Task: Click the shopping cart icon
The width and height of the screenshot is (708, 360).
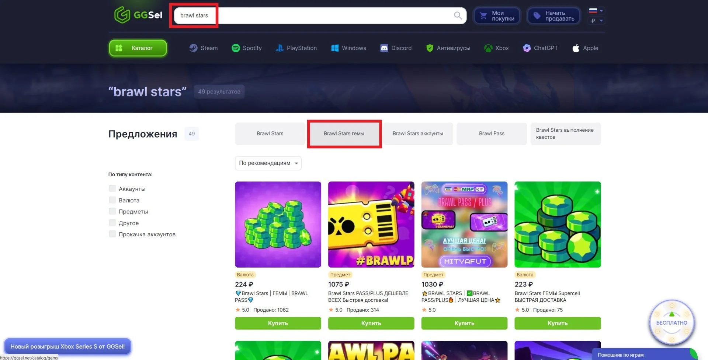Action: click(x=483, y=16)
